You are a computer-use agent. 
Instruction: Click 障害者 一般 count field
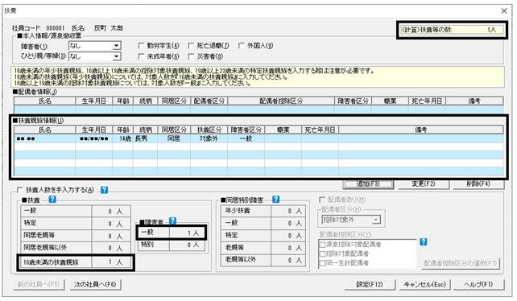187,233
